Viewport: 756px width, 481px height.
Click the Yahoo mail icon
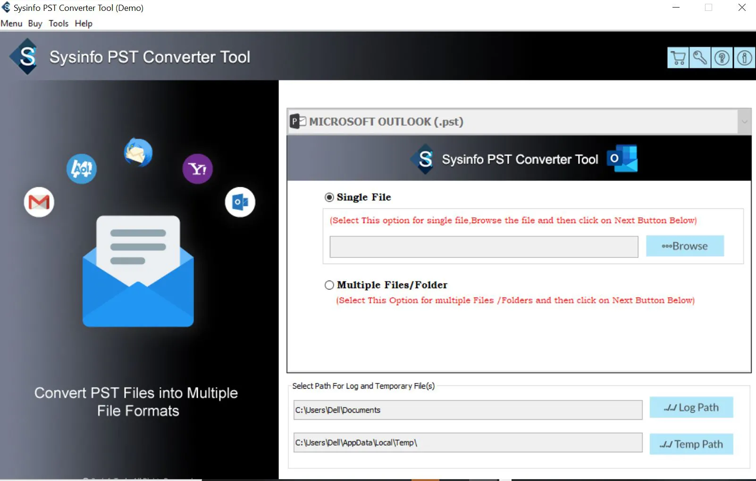pyautogui.click(x=198, y=169)
